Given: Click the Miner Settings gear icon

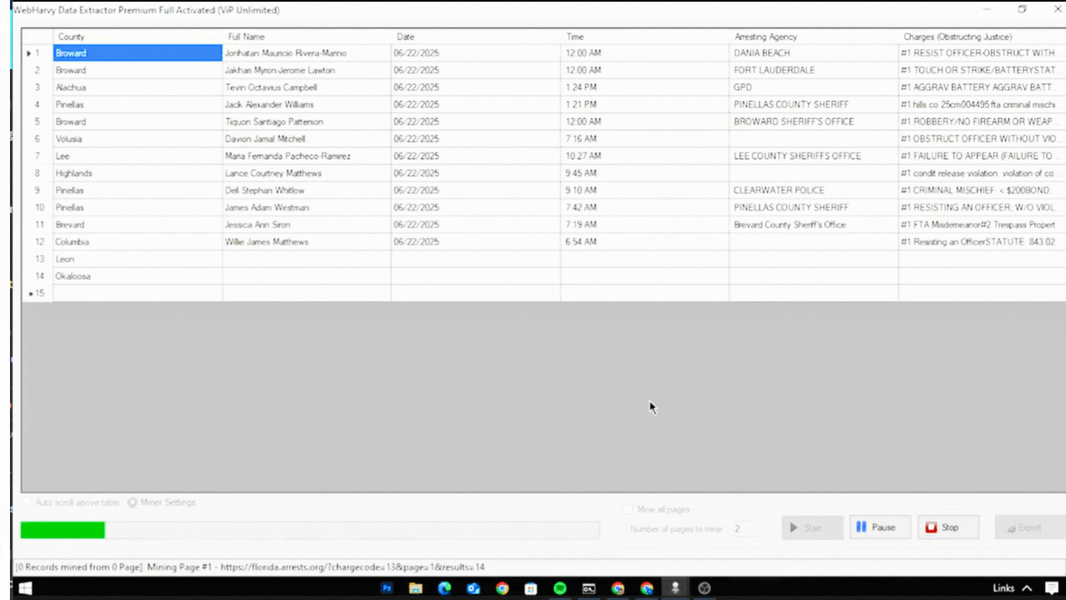Looking at the screenshot, I should 132,503.
